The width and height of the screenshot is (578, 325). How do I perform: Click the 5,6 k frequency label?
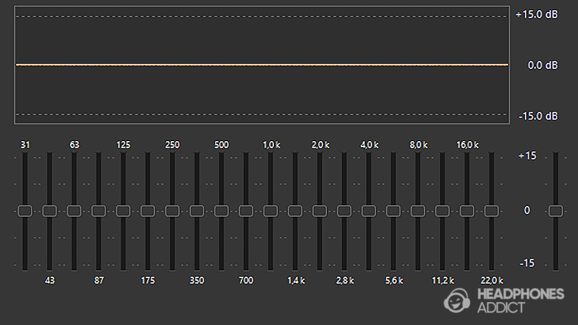click(394, 281)
